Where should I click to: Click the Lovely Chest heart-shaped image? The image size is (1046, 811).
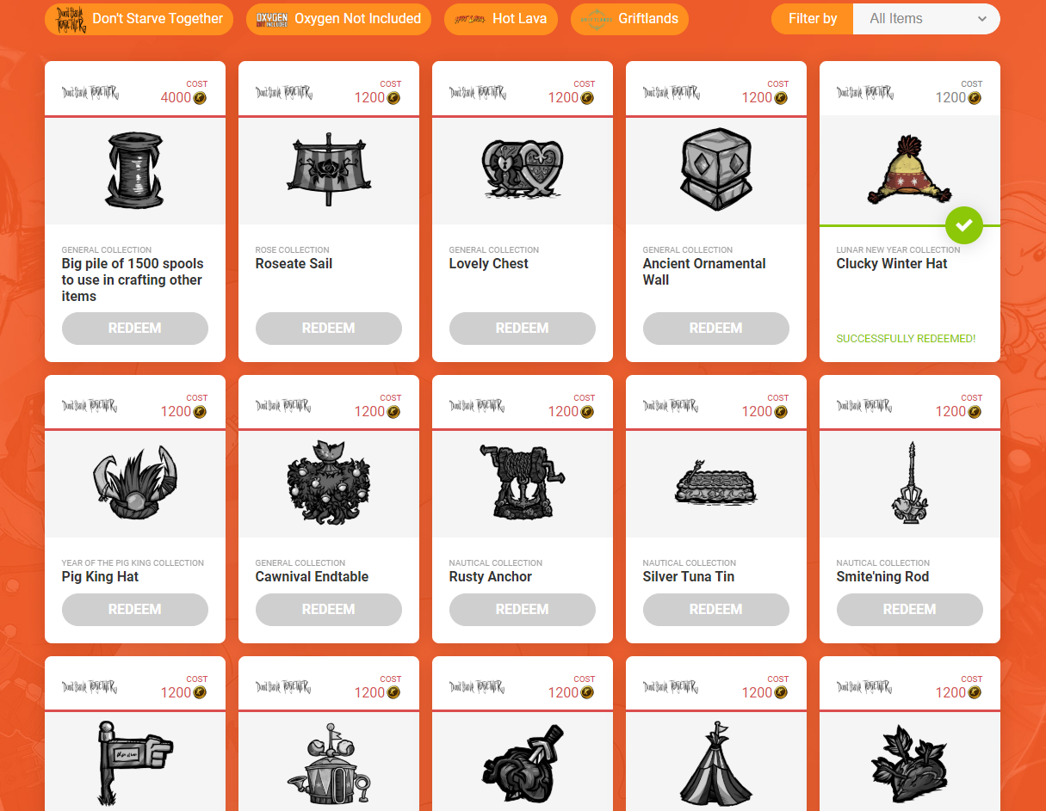click(523, 170)
